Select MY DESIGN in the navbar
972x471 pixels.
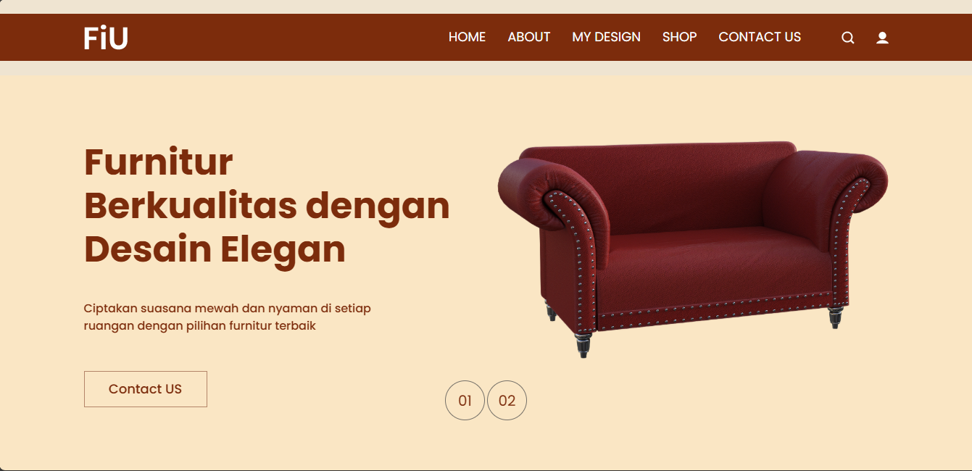[606, 37]
